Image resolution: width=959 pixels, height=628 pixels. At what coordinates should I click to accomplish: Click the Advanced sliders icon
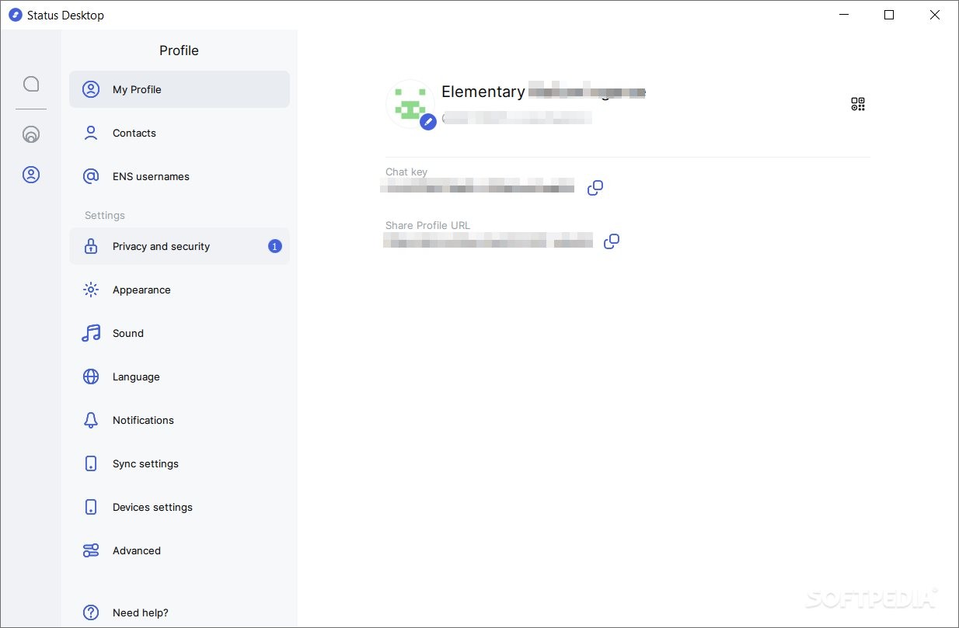[x=91, y=550]
